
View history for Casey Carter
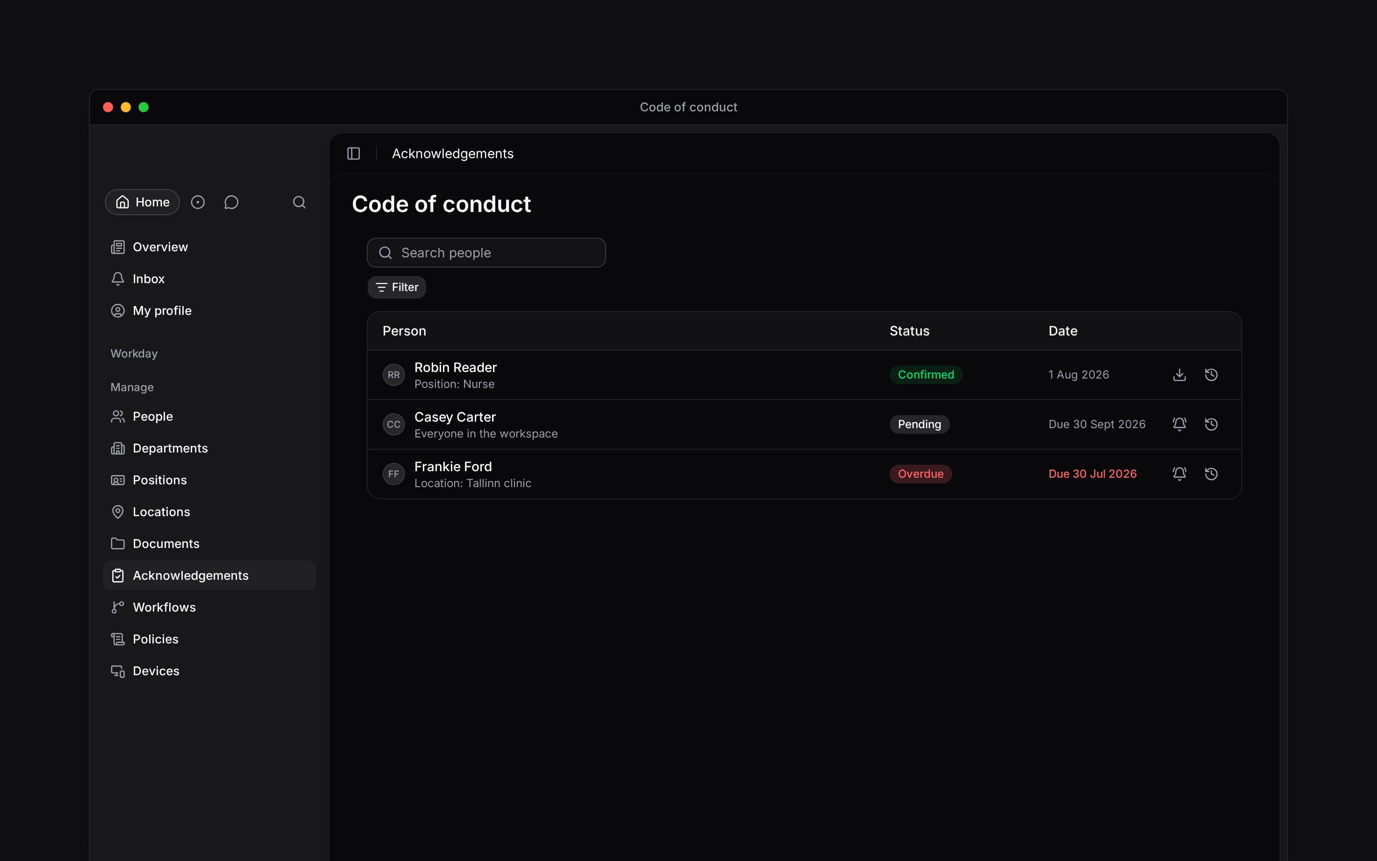click(x=1211, y=424)
